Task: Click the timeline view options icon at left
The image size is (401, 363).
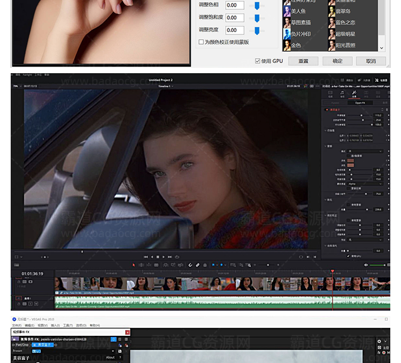Action: (17, 265)
